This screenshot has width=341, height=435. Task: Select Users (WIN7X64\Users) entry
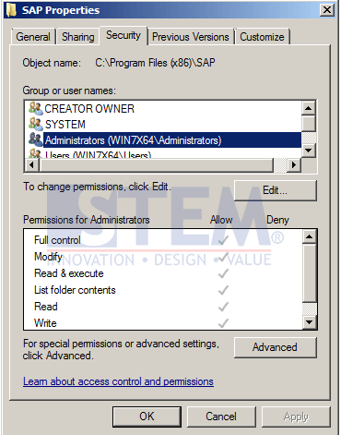(x=98, y=154)
